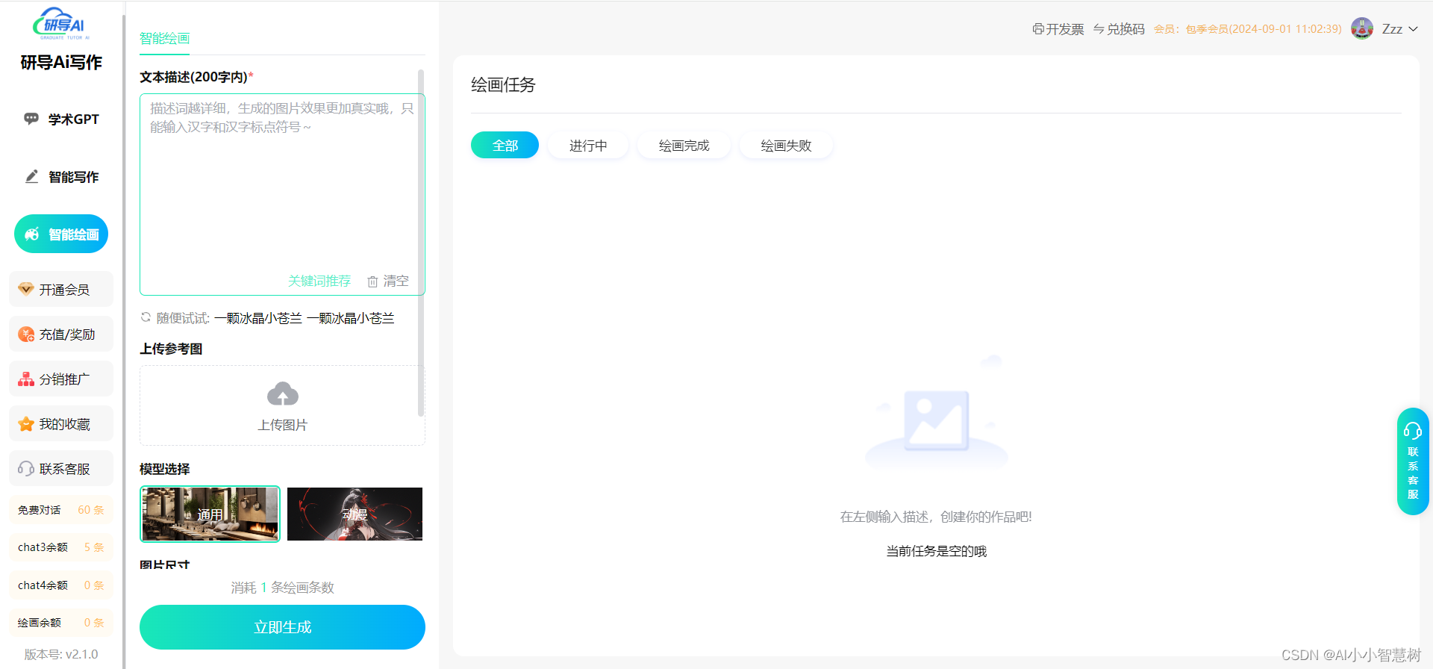The height and width of the screenshot is (669, 1433).
Task: Expand the Zzz account dropdown arrow
Action: (1413, 29)
